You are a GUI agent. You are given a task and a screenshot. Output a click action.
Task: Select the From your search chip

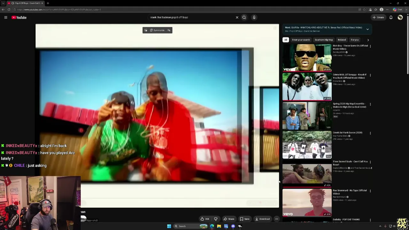(301, 40)
